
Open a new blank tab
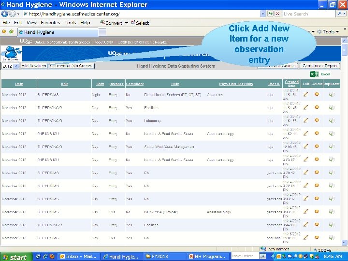(102, 32)
